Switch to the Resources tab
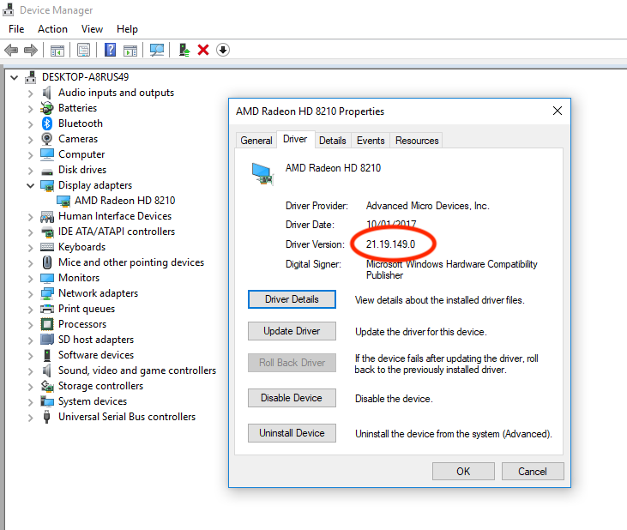 click(417, 141)
